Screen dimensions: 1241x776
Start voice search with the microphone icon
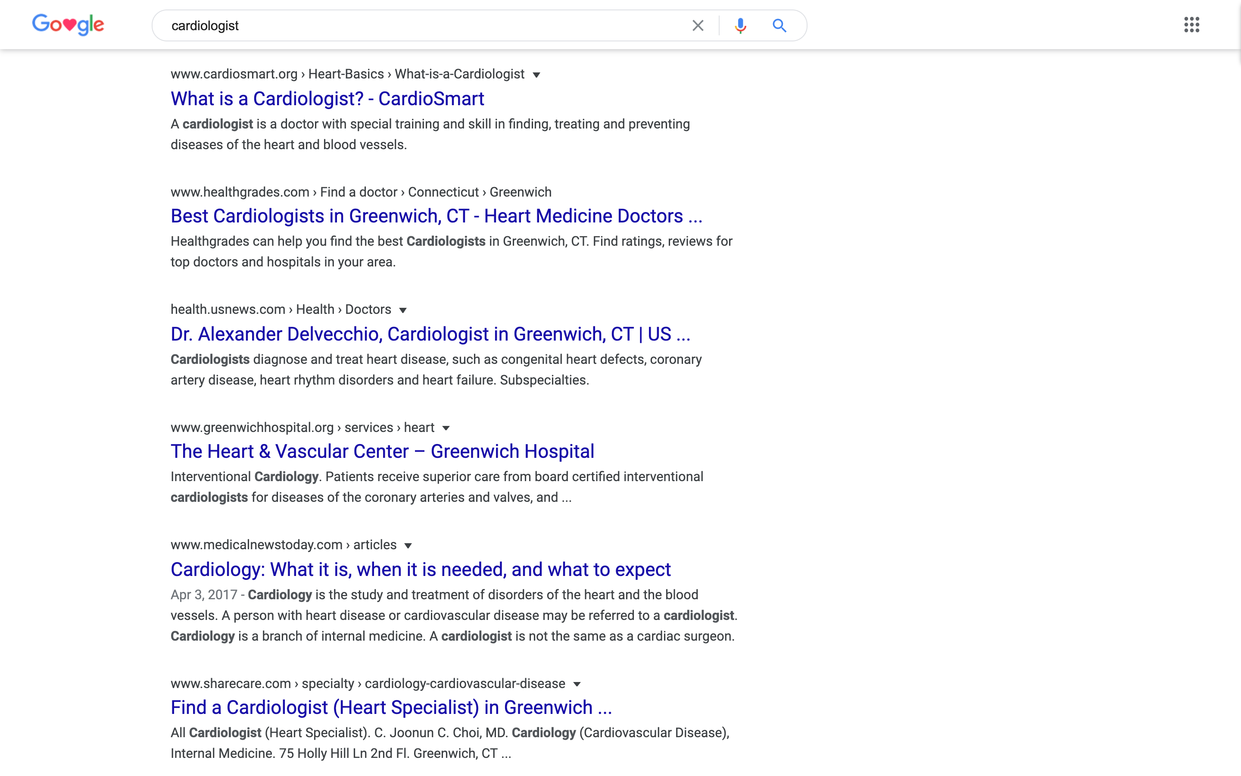click(740, 26)
